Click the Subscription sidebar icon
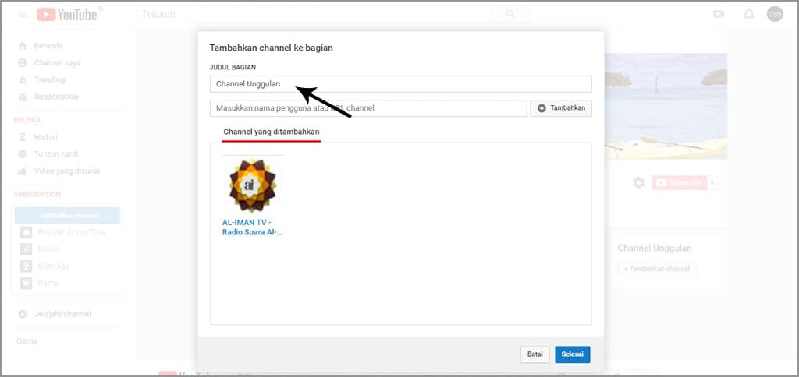Image resolution: width=799 pixels, height=377 pixels. coord(23,97)
